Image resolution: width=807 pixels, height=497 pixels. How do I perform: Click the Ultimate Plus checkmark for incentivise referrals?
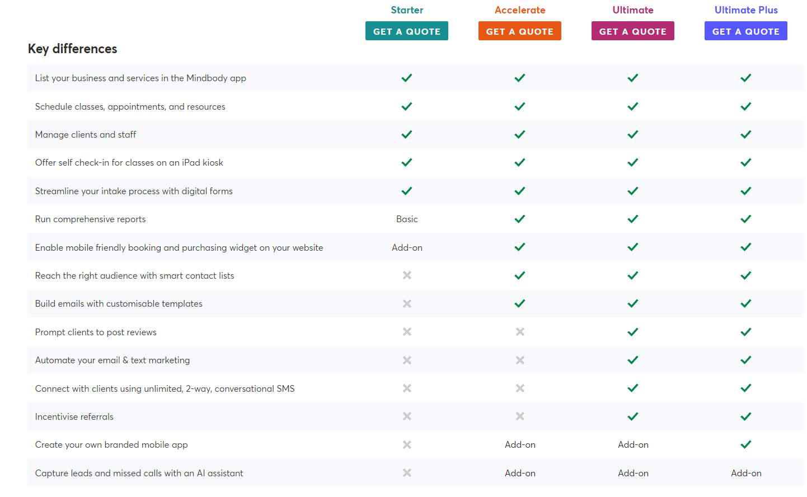click(x=746, y=416)
